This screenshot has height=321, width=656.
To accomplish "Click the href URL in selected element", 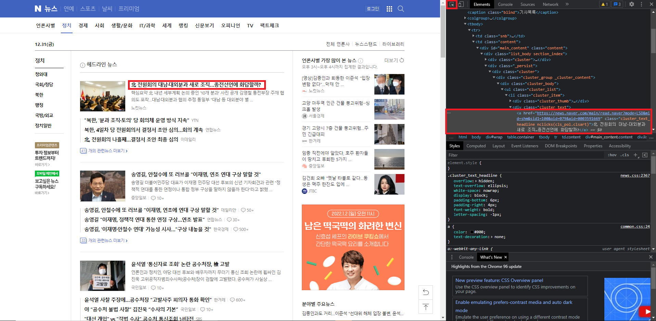I will pos(583,116).
